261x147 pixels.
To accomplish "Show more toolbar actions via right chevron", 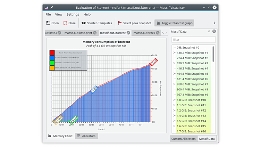I will (x=214, y=23).
